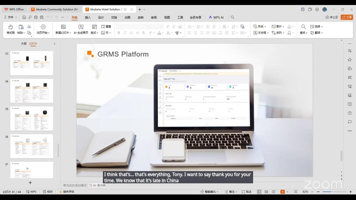Click the notes field (单击此处添加备注)
The image size is (356, 200).
pyautogui.click(x=75, y=185)
